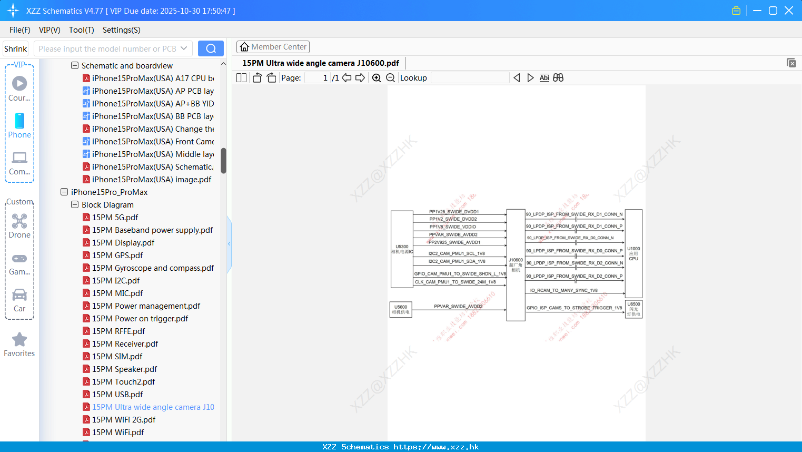
Task: Rotate the page counterclockwise
Action: tap(257, 78)
